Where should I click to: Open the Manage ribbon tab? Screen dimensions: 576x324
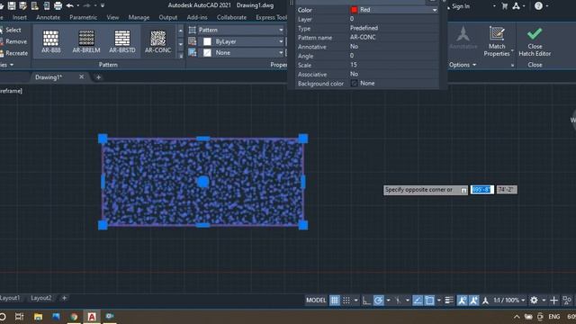pyautogui.click(x=139, y=17)
